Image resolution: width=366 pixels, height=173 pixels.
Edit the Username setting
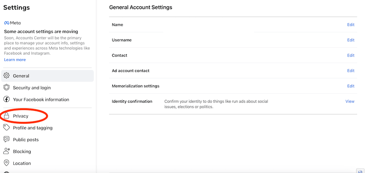tap(350, 40)
